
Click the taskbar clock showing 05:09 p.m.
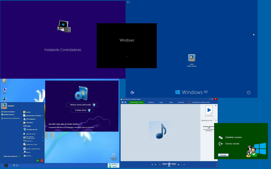click(x=114, y=164)
